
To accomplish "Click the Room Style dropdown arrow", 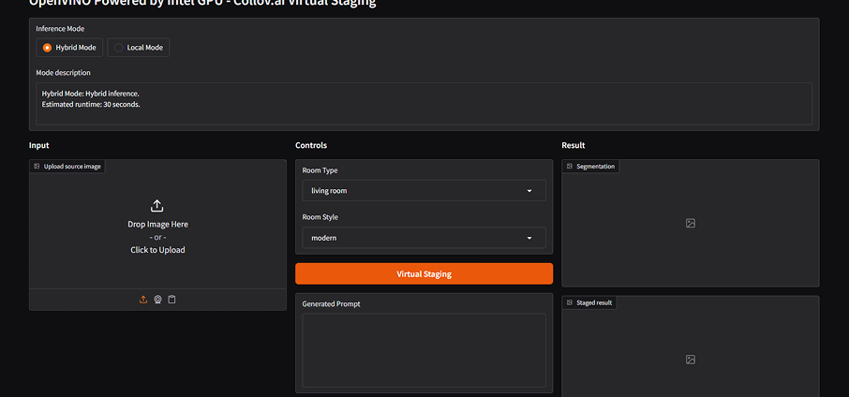I will [x=530, y=238].
